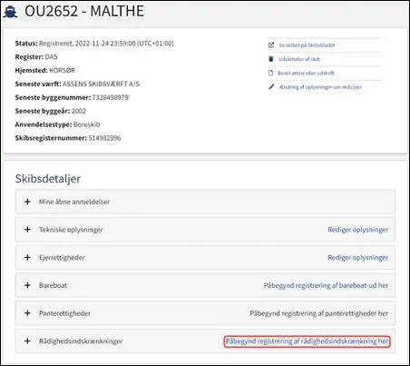Click the external link icon for Skibsbladet
This screenshot has height=366, width=410.
271,45
